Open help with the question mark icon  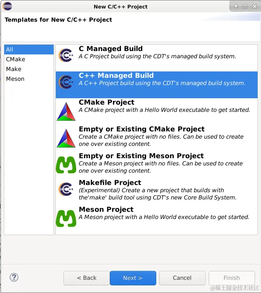pyautogui.click(x=14, y=277)
